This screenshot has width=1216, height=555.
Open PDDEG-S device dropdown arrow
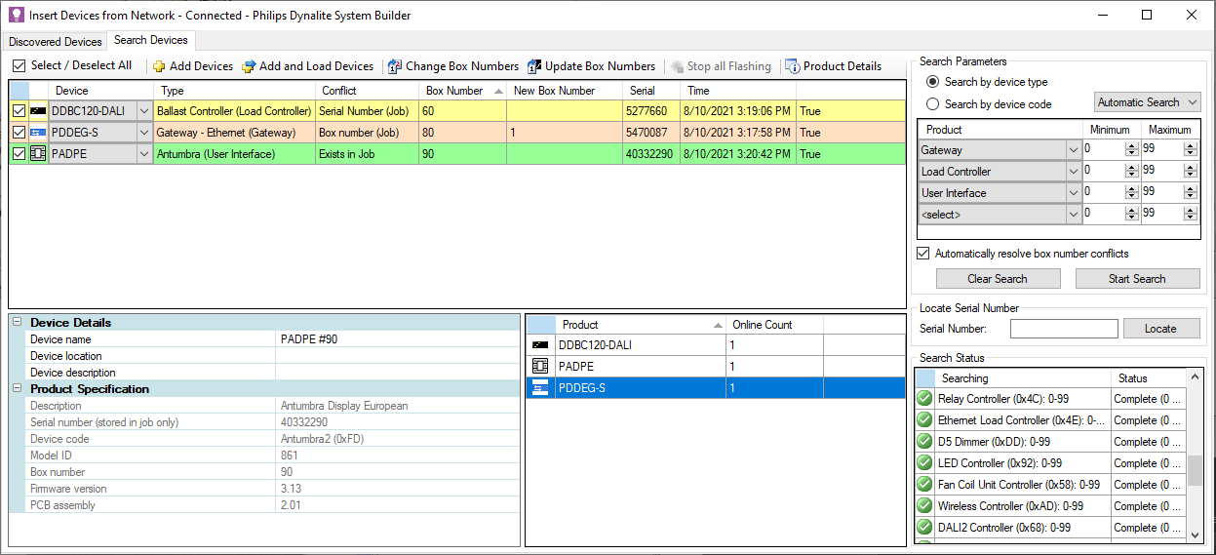[x=144, y=133]
